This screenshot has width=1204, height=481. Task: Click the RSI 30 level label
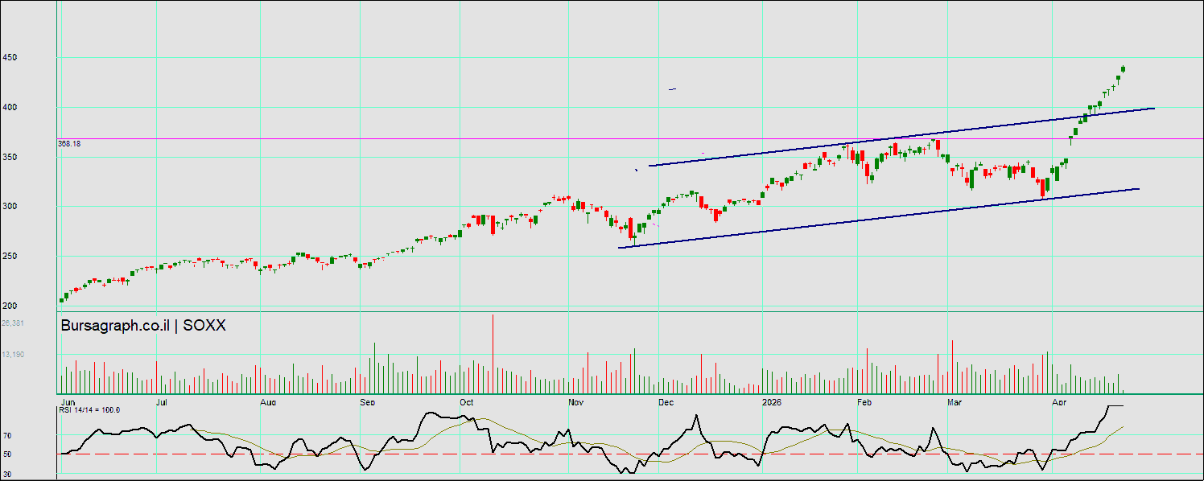pyautogui.click(x=6, y=474)
